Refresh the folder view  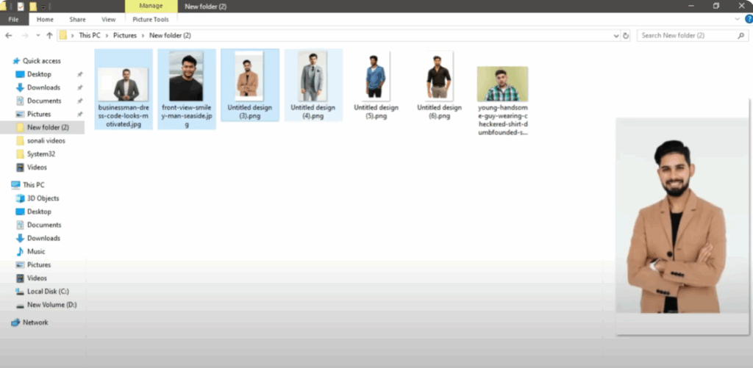click(626, 35)
